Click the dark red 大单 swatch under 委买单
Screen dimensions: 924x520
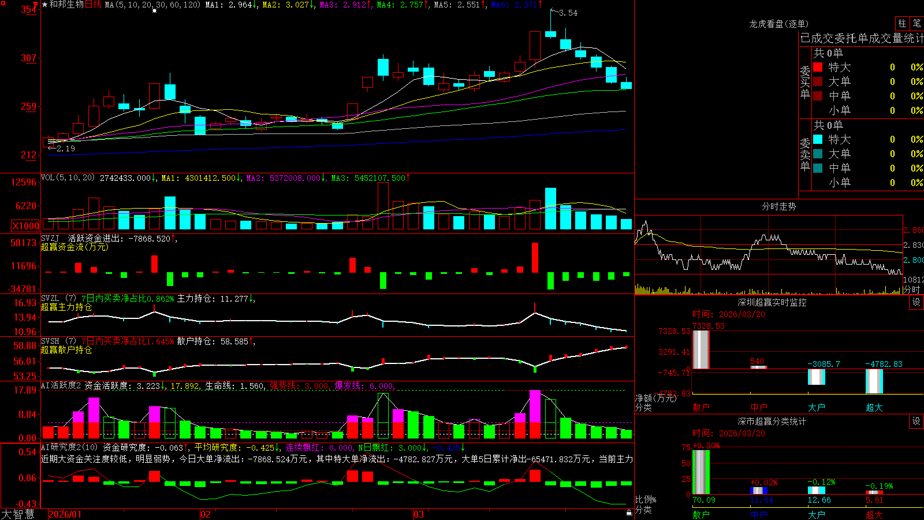818,81
